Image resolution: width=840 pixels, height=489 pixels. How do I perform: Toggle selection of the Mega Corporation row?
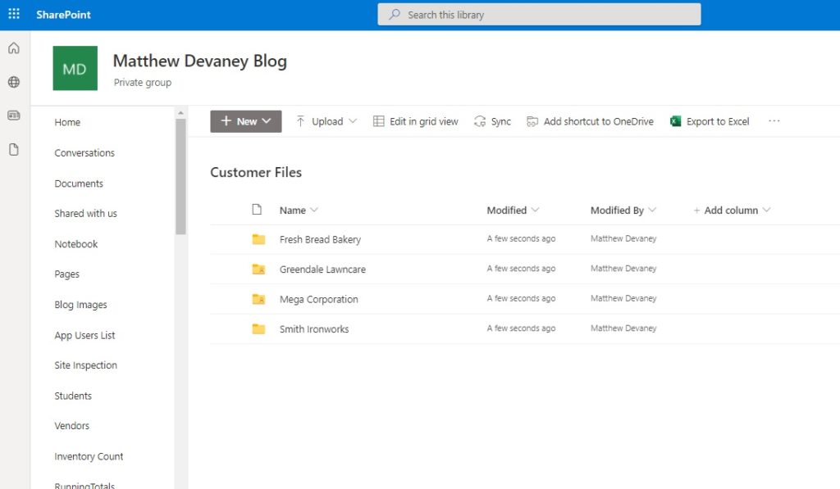coord(232,298)
